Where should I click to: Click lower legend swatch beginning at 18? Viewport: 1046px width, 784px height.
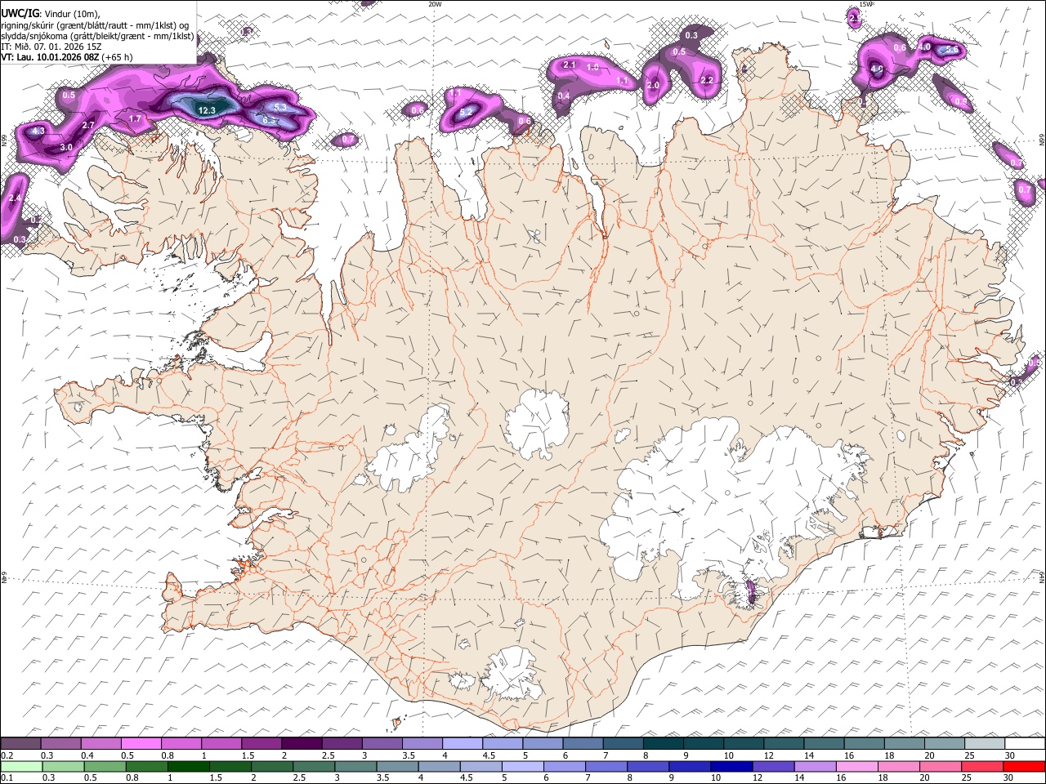(x=898, y=766)
